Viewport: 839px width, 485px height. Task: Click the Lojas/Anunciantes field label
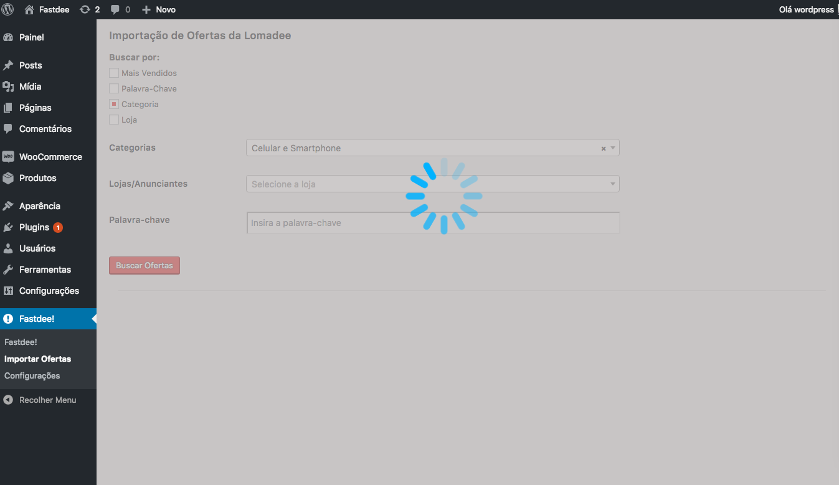148,184
